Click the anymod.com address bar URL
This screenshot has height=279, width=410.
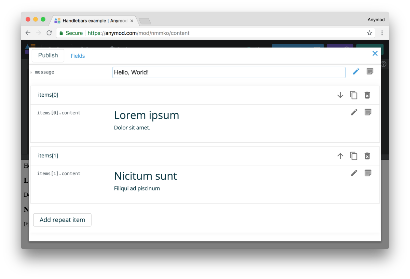point(138,33)
